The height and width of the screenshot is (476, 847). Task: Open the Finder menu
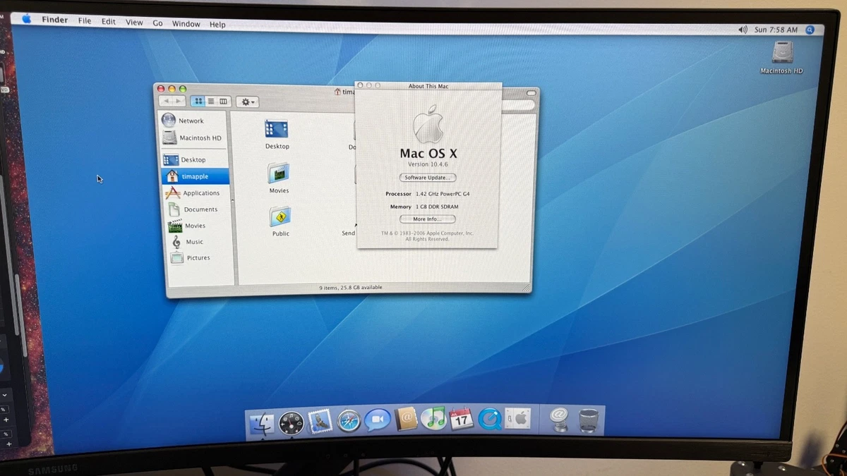tap(54, 20)
